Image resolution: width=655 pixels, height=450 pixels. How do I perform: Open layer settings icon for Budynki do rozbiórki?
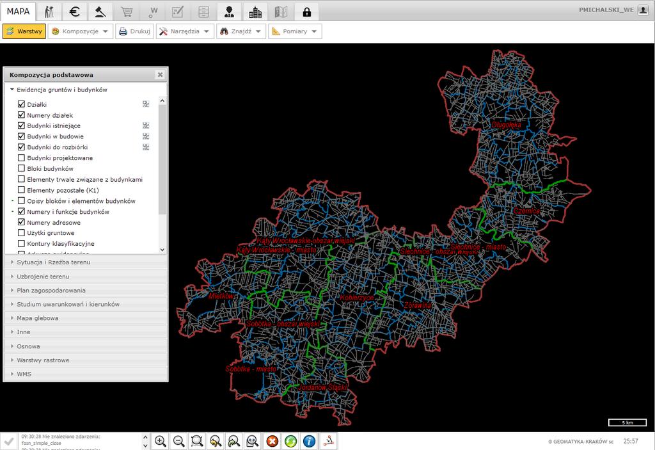pyautogui.click(x=146, y=147)
